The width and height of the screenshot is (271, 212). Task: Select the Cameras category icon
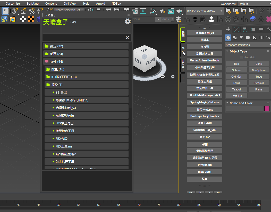(248, 38)
